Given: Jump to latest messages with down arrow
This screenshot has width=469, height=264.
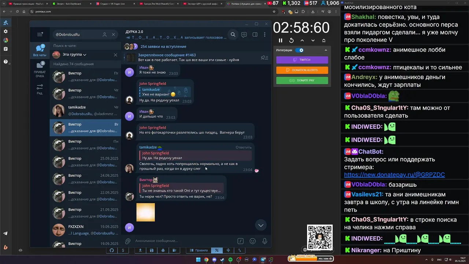Looking at the screenshot, I should 261,225.
